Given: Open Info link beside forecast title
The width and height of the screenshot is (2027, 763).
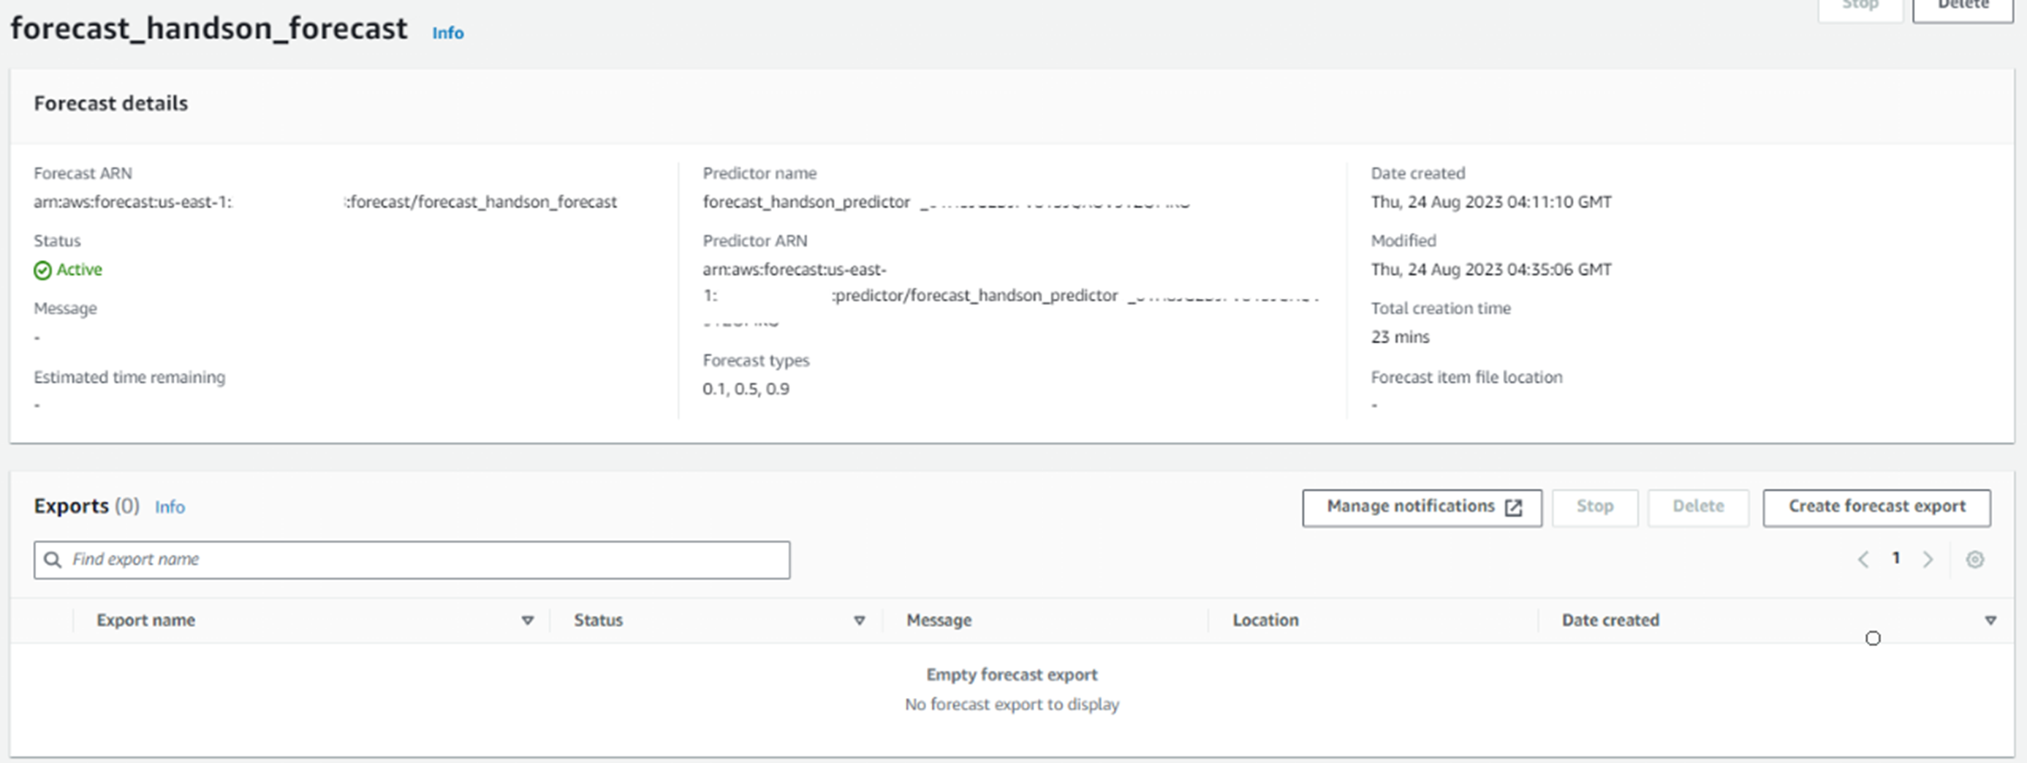Looking at the screenshot, I should pyautogui.click(x=448, y=33).
